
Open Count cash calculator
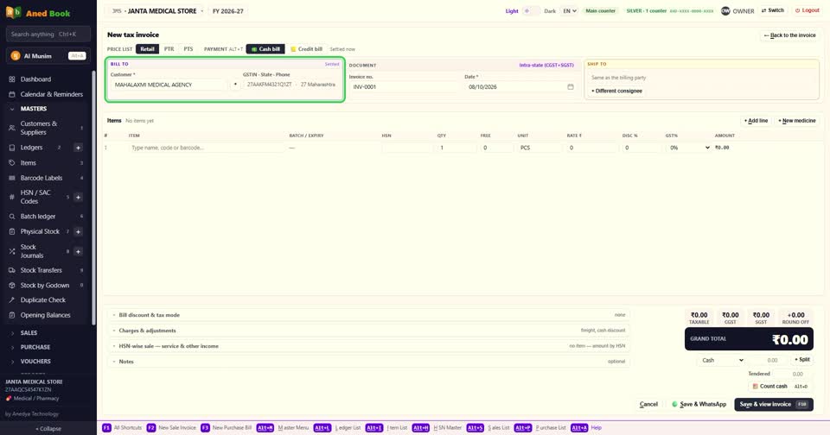click(780, 387)
